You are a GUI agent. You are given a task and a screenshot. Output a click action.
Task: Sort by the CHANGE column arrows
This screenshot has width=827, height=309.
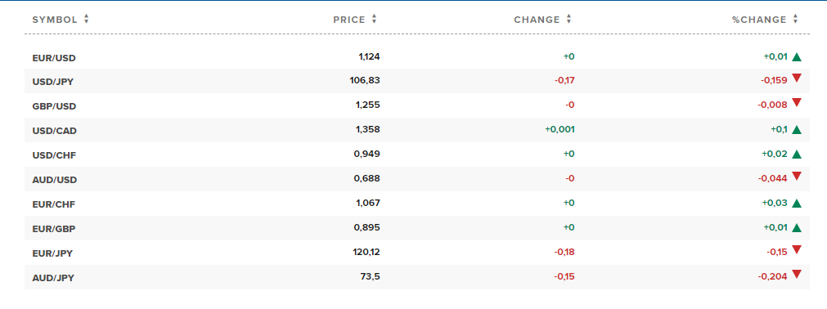[569, 20]
